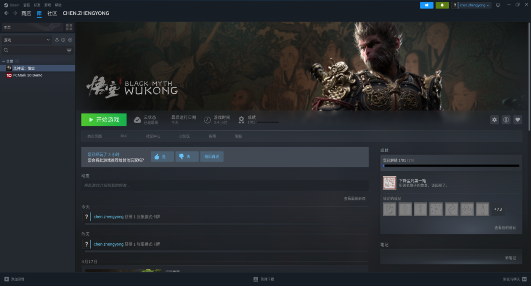Click the library search field
The image size is (531, 286).
point(34,50)
